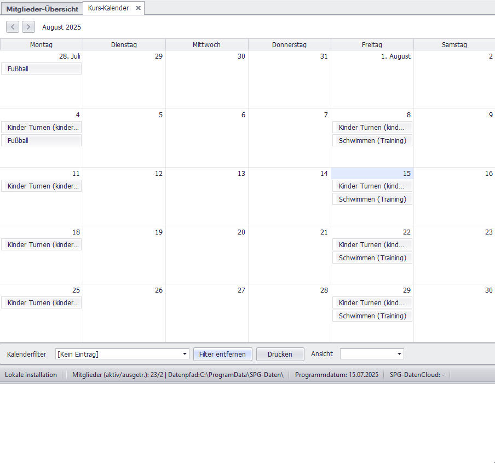Switch to Mitglieder-Übersicht tab
Screen dimensions: 495x463
42,9
